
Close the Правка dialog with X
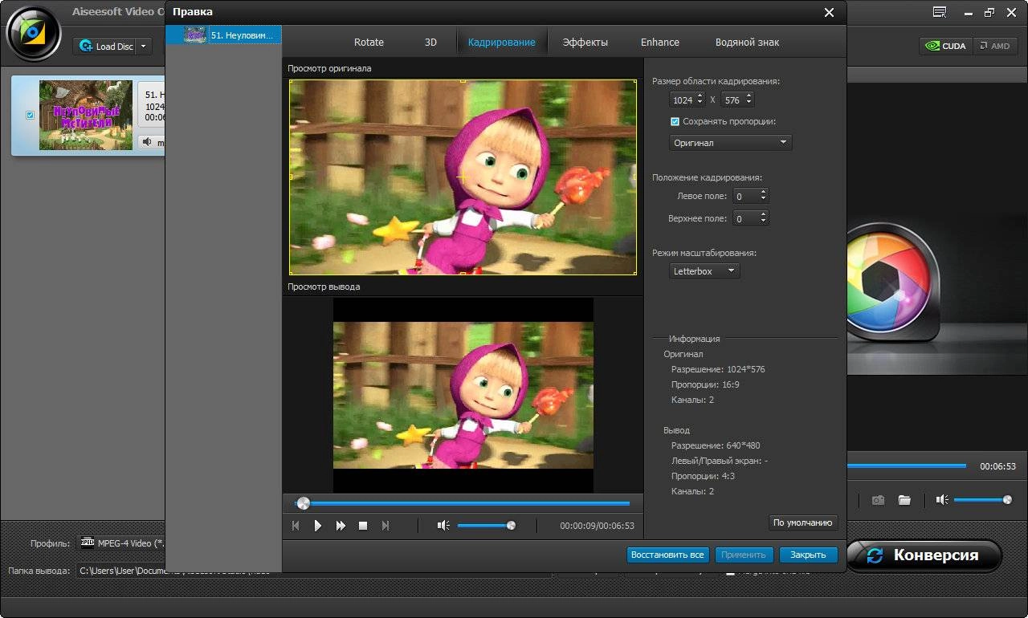(x=830, y=12)
